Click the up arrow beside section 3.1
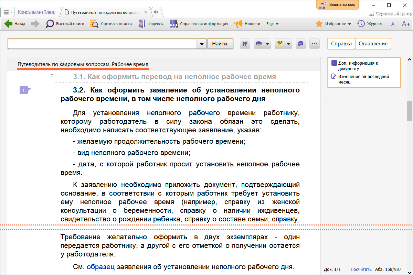Screen dimensions: 413x275 tap(52, 76)
